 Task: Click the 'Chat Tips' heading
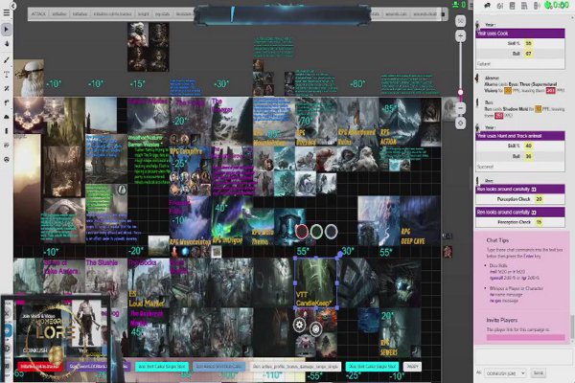pyautogui.click(x=497, y=240)
